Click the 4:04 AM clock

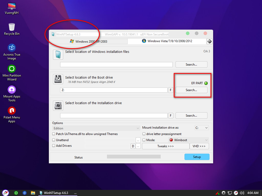[x=253, y=193]
